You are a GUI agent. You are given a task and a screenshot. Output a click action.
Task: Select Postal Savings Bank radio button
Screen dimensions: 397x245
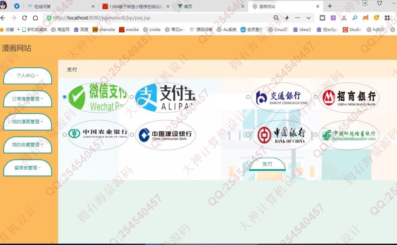pyautogui.click(x=315, y=134)
